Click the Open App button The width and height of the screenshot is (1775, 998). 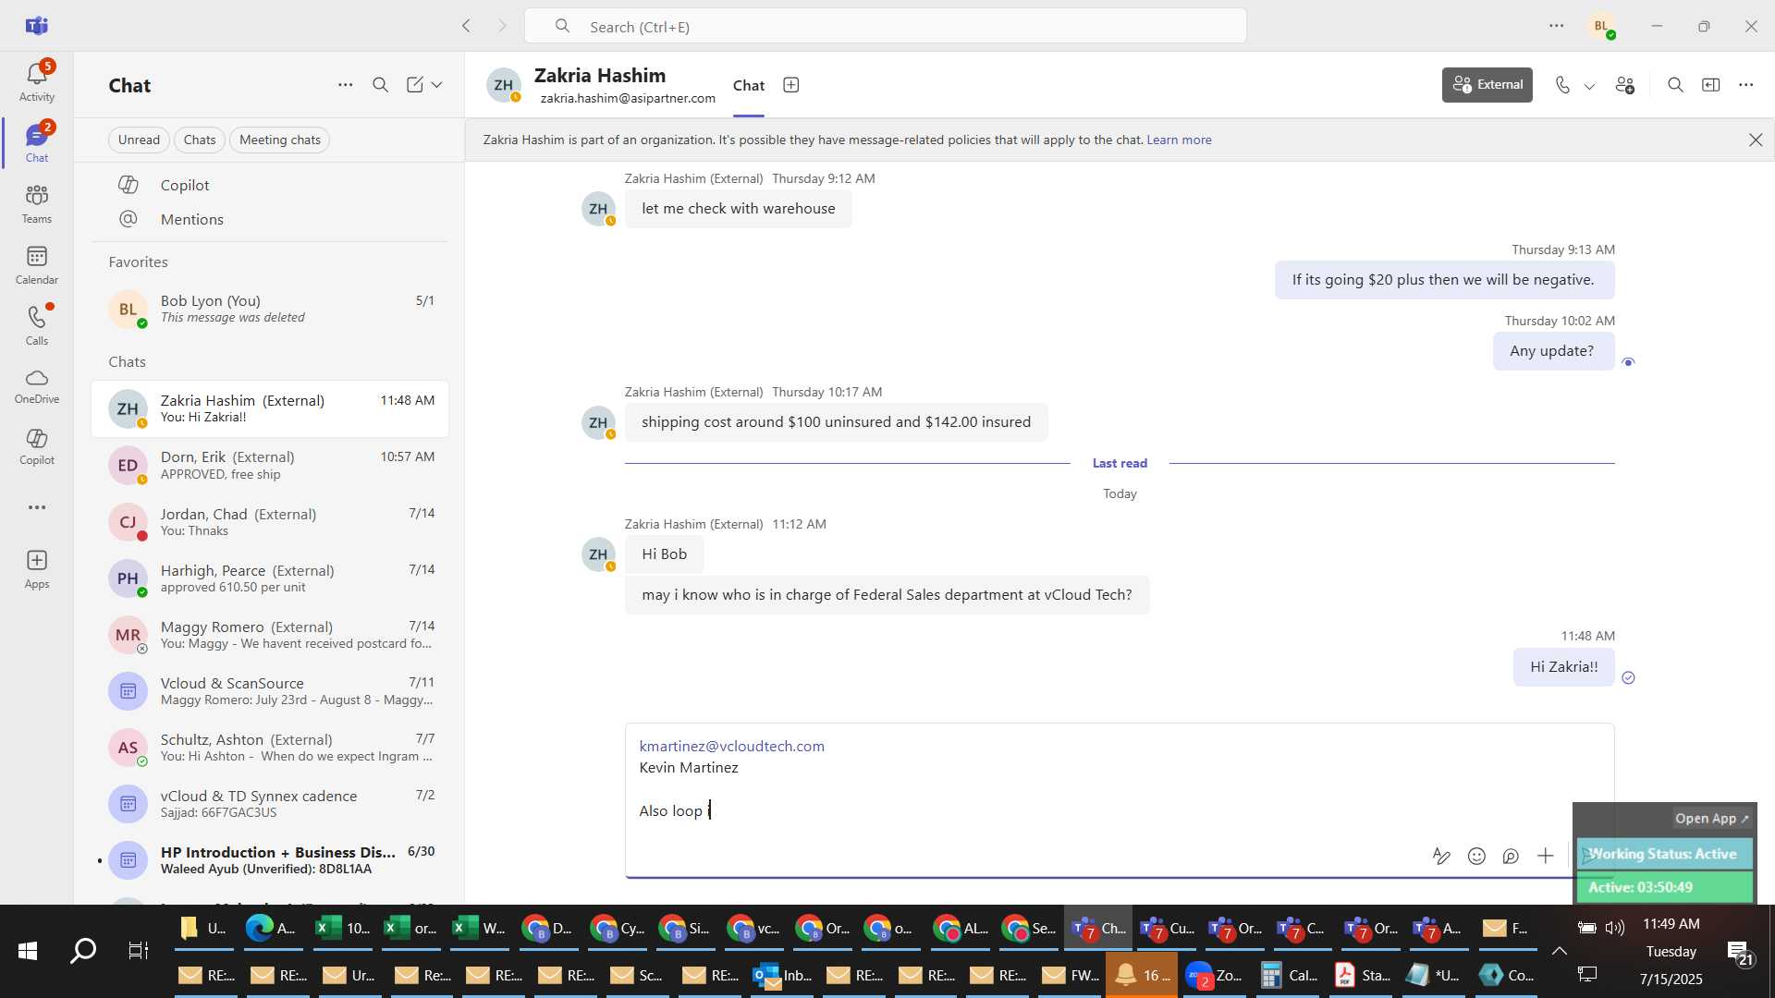(x=1711, y=819)
